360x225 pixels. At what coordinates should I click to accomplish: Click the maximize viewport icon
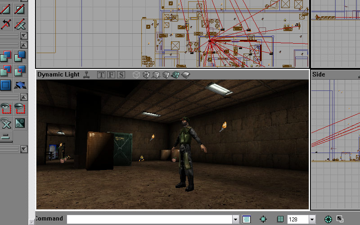click(x=340, y=219)
